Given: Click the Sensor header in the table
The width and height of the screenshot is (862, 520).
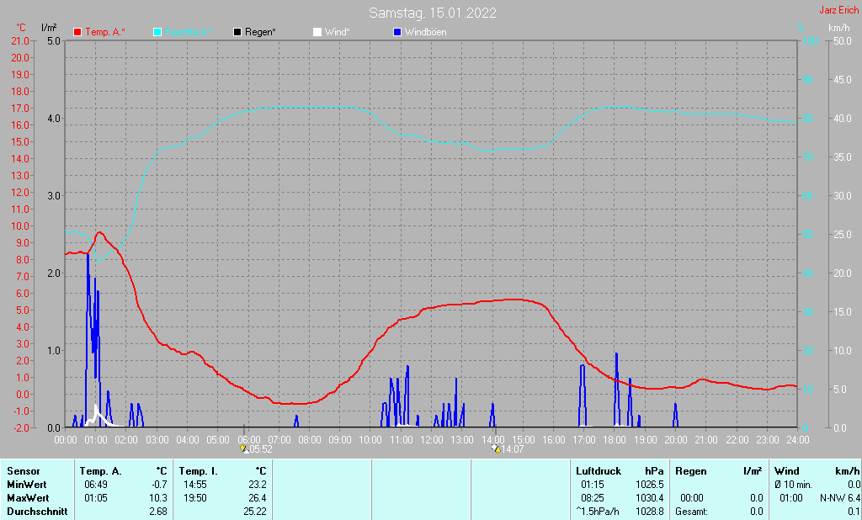Looking at the screenshot, I should pyautogui.click(x=23, y=471).
